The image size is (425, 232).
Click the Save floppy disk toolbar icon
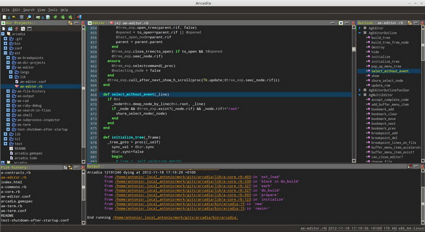(x=22, y=17)
